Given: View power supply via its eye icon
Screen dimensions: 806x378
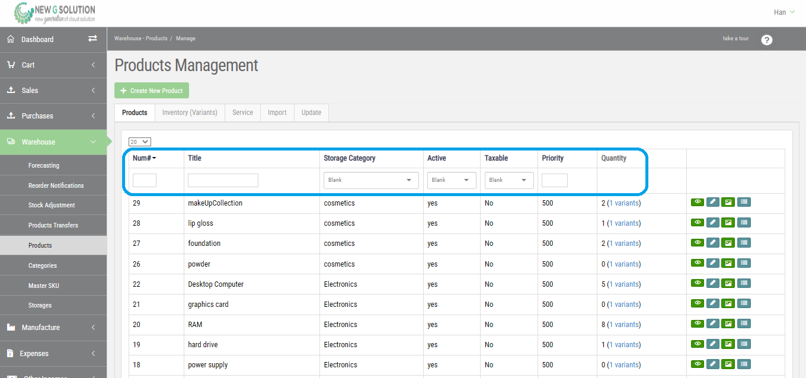Looking at the screenshot, I should tap(698, 364).
